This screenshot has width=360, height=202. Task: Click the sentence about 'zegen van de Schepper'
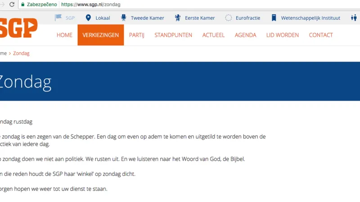[x=133, y=140]
